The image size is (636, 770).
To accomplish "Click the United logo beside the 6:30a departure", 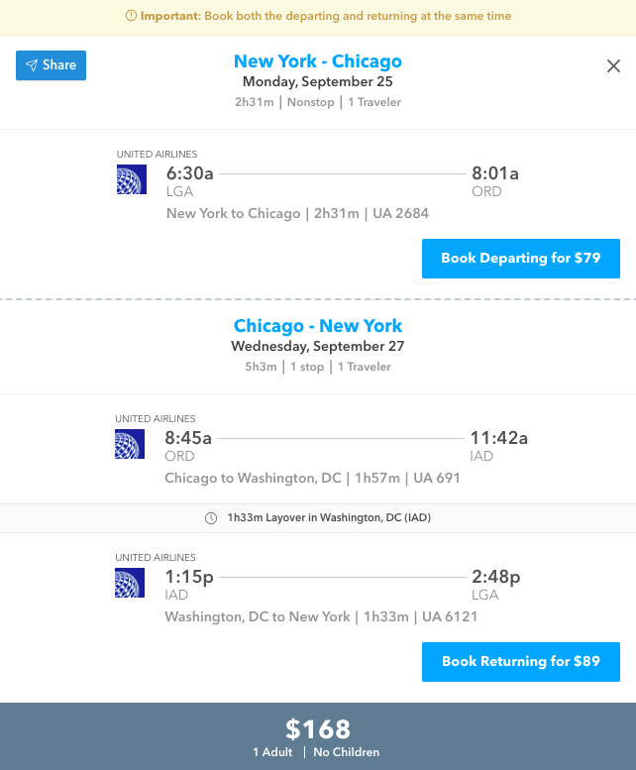I will pos(132,179).
